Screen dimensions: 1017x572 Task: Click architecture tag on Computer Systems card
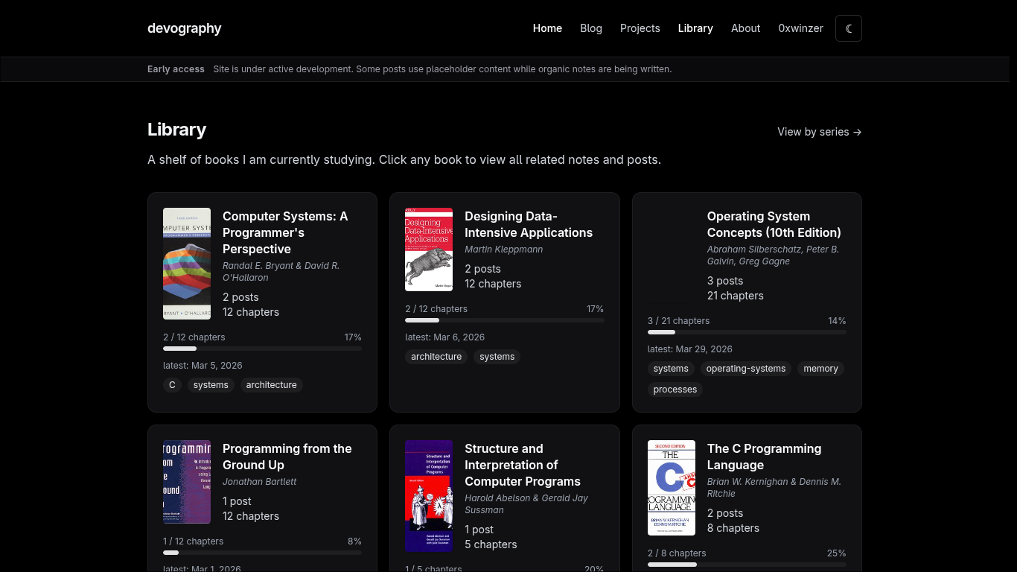[271, 385]
